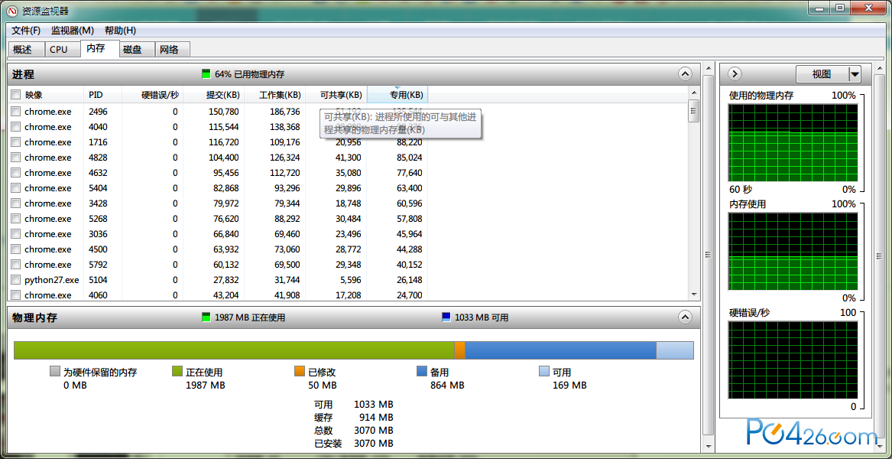Click the 使用的物理内存 graph

[x=793, y=143]
